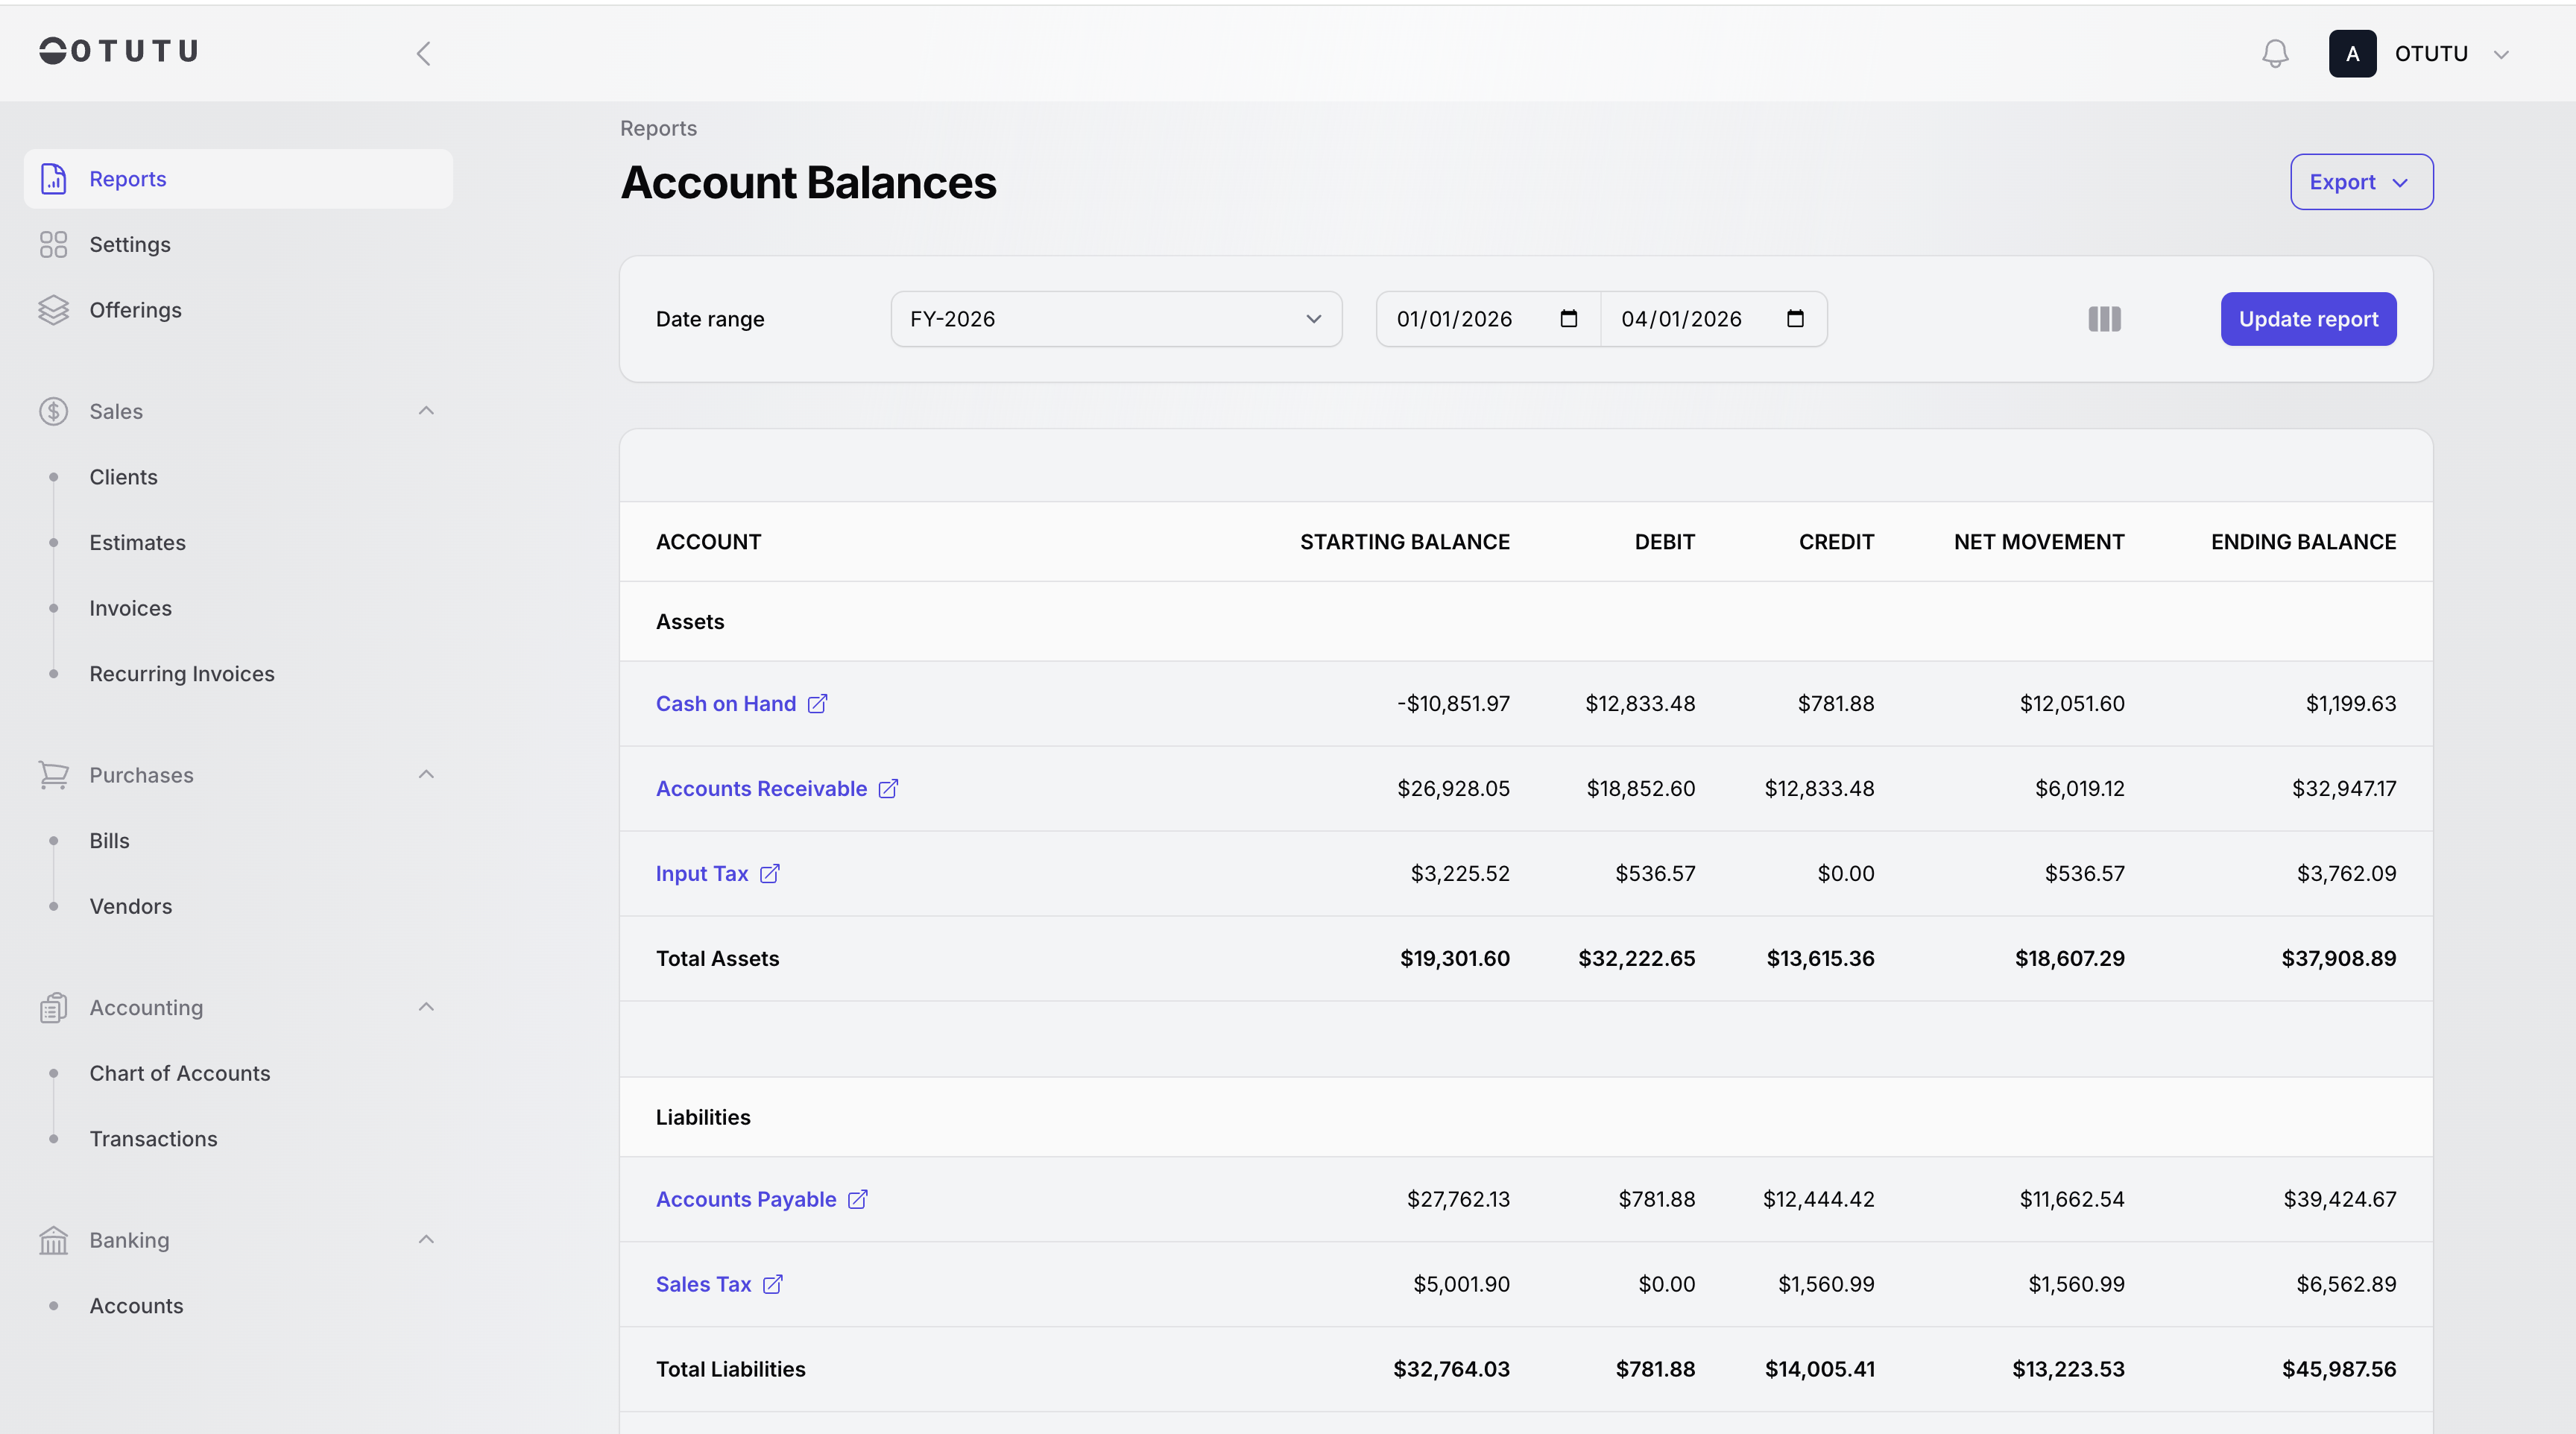2576x1434 pixels.
Task: Open the Export dropdown menu
Action: pos(2361,182)
